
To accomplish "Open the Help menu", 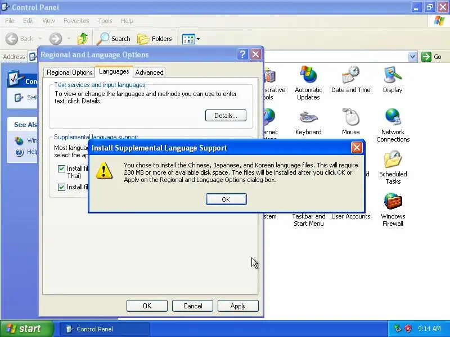I will click(127, 21).
